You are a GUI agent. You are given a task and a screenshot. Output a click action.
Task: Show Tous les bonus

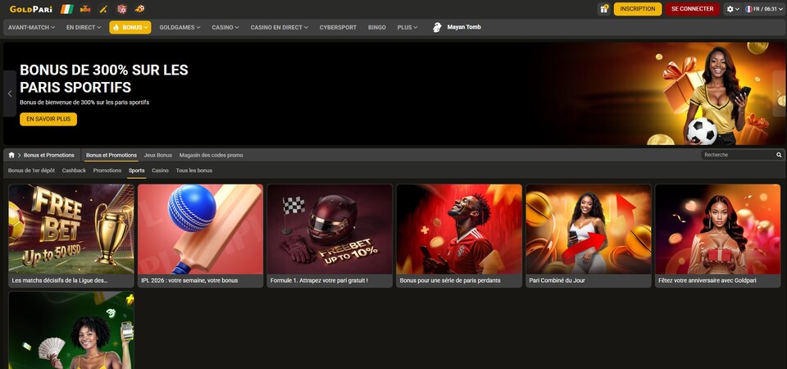(194, 171)
